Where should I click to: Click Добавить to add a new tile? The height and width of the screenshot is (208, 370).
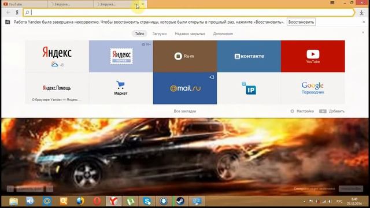[x=332, y=111]
